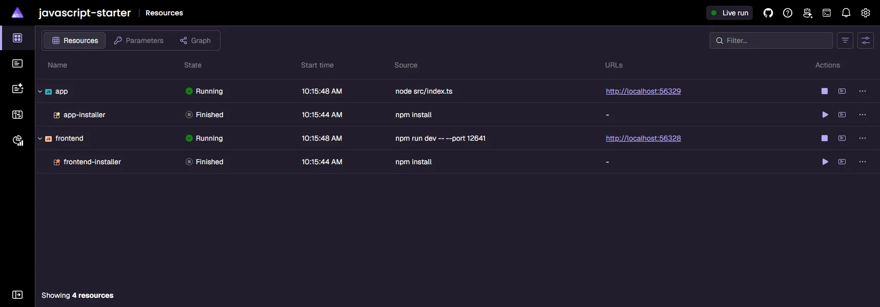Screen dimensions: 880x307
Task: Select the app resource name
Action: 62,91
